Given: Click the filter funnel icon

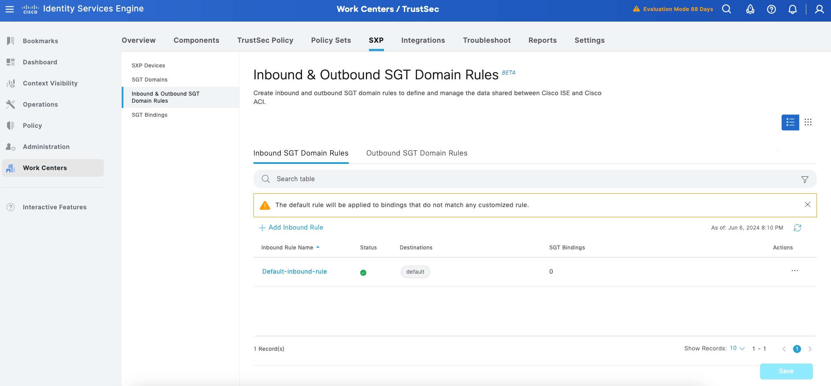Looking at the screenshot, I should click(x=805, y=179).
